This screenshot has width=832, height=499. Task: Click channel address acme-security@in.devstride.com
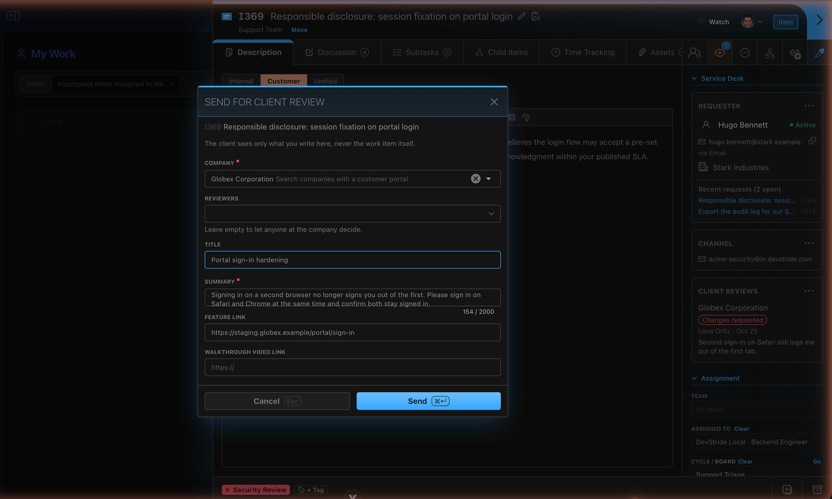pyautogui.click(x=760, y=259)
